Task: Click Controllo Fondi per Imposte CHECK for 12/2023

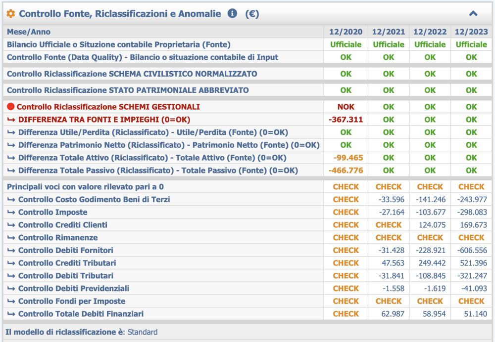Action: [471, 301]
